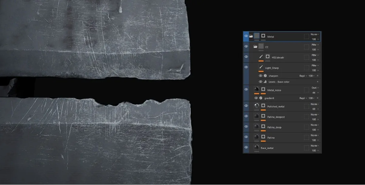Screen dimensions: 365x185
Task: Open Patina_deepest opacity 100 dropdown
Action: 315,119
